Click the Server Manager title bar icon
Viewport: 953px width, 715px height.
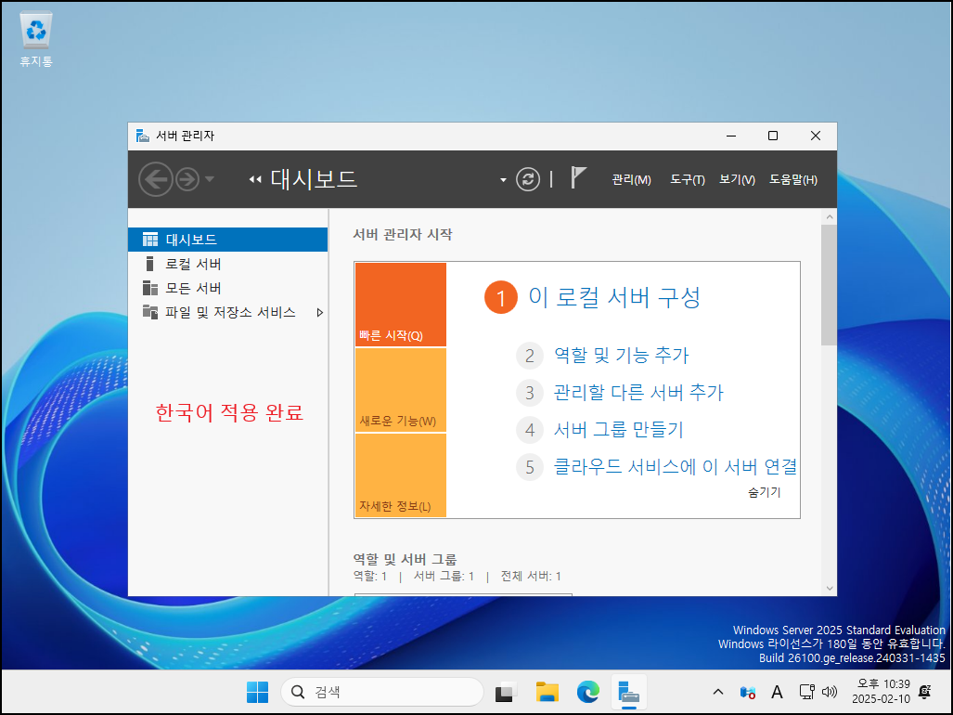143,136
